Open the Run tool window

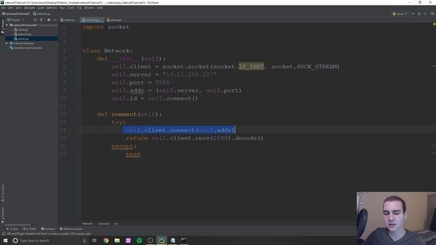(12, 229)
